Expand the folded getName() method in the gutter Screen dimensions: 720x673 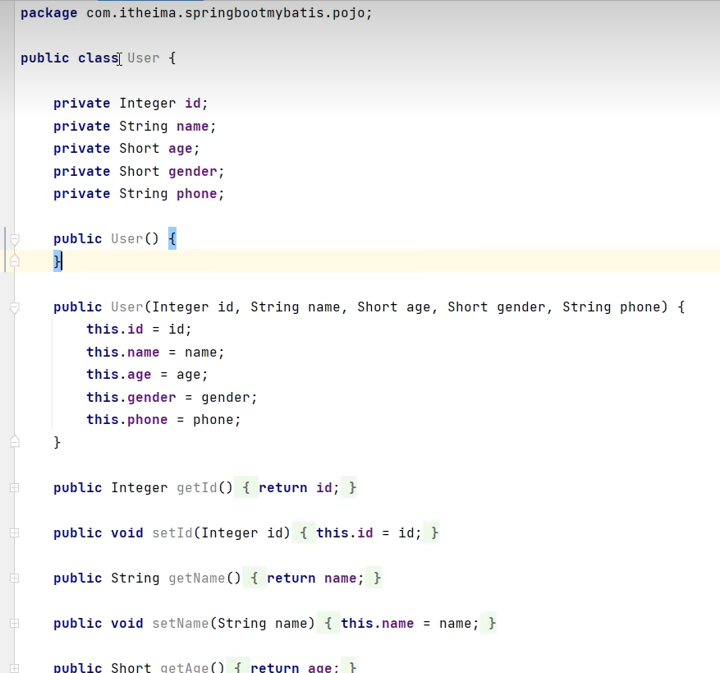click(x=14, y=578)
